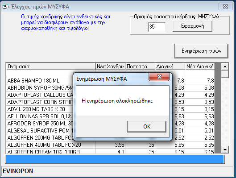Click the Ποσοστό cell 35 for ALGOFREN 400MG
This screenshot has height=178, width=236.
click(x=140, y=145)
